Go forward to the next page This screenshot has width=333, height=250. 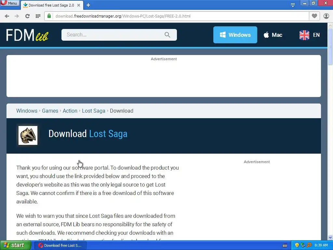point(17,16)
